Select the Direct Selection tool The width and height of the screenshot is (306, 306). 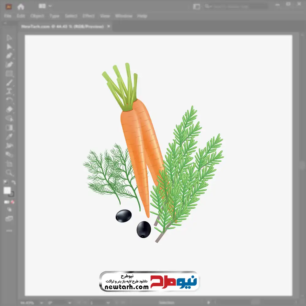tap(9, 47)
